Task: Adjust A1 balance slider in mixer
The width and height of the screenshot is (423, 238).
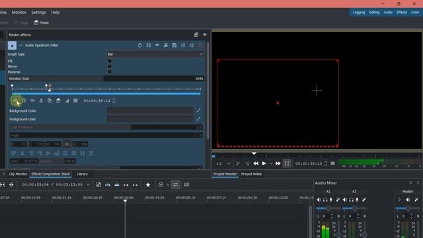Action: [328, 208]
